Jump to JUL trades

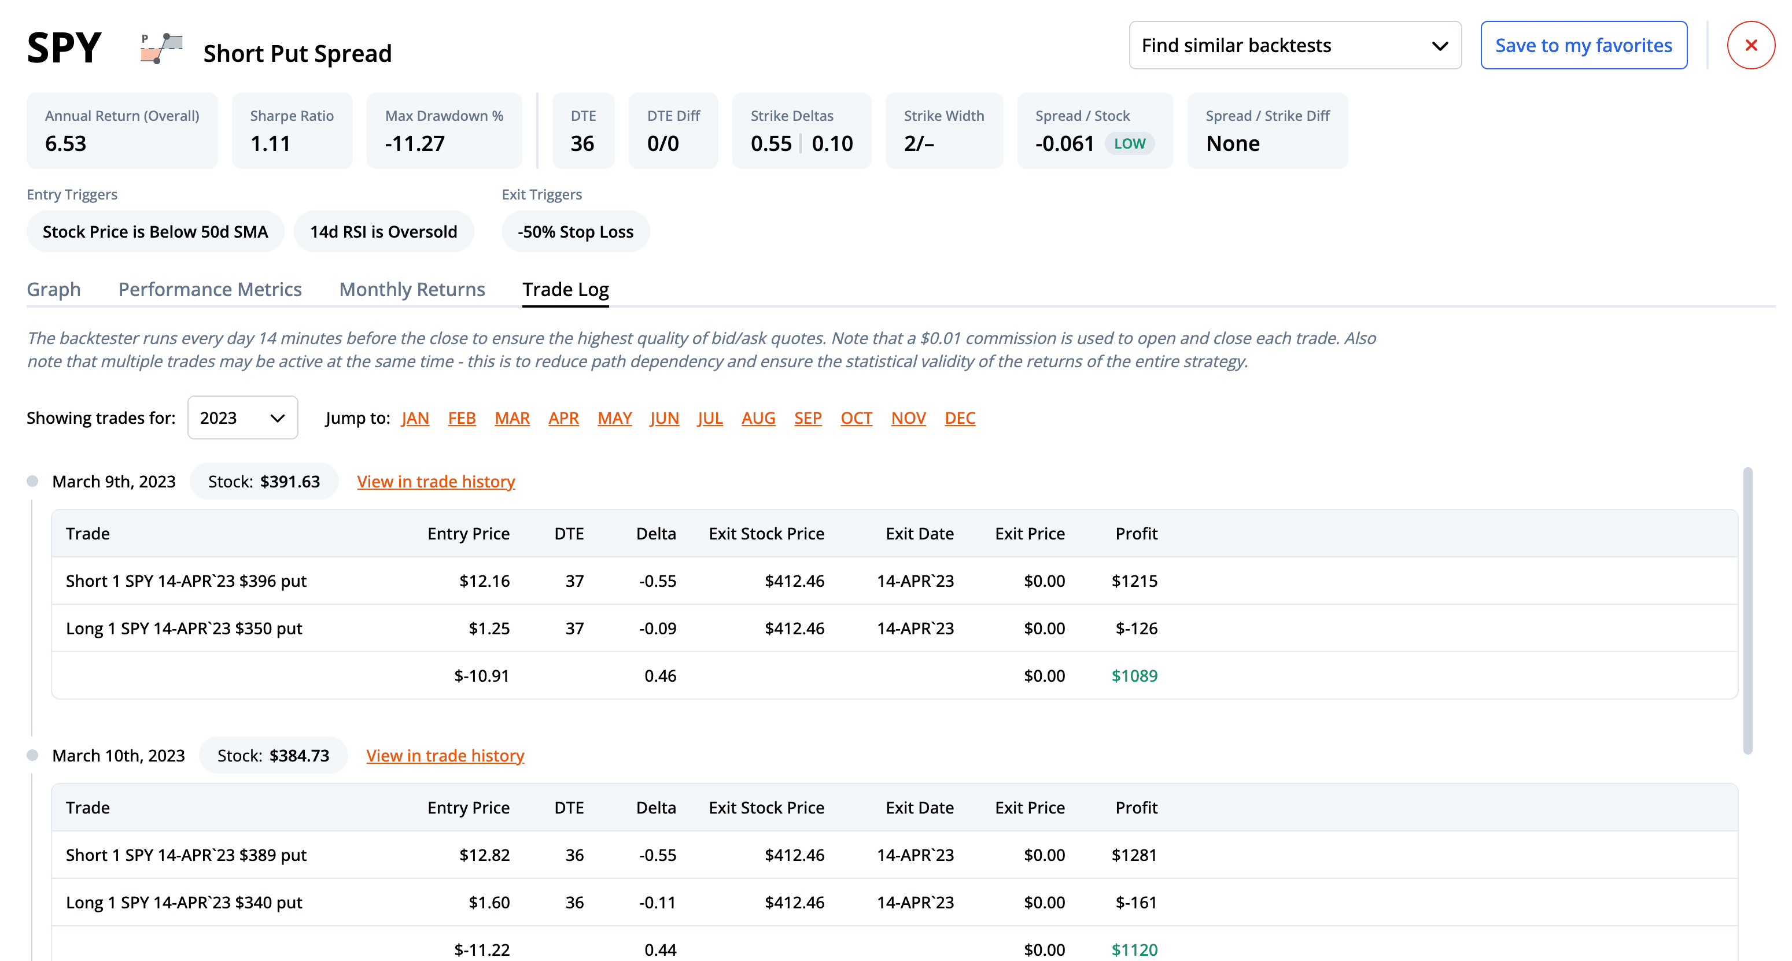click(x=710, y=418)
